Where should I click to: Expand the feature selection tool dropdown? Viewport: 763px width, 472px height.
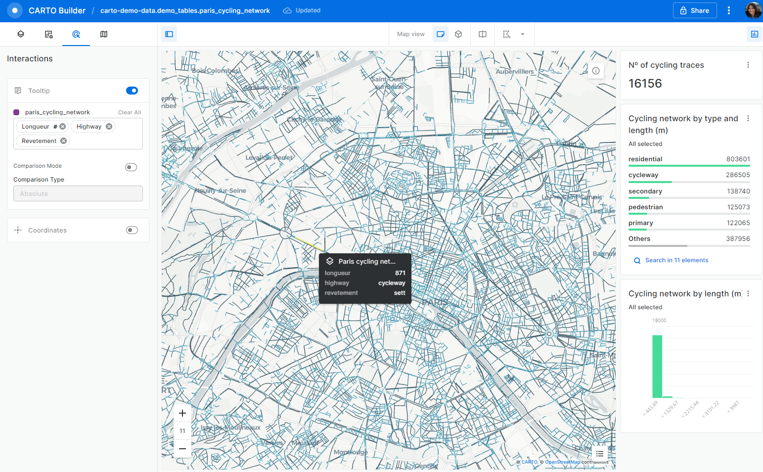click(523, 34)
